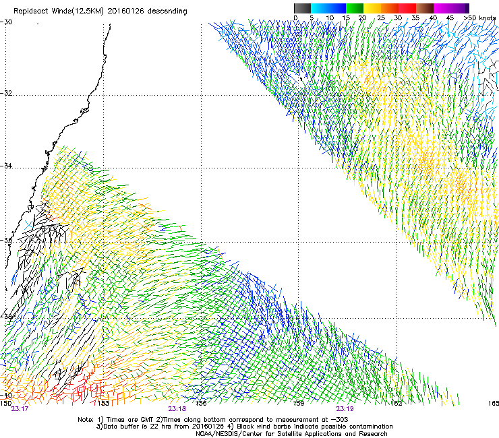Click the 'Data buffer is 22 hrs' note line
This screenshot has height=438, width=499.
pyautogui.click(x=244, y=427)
